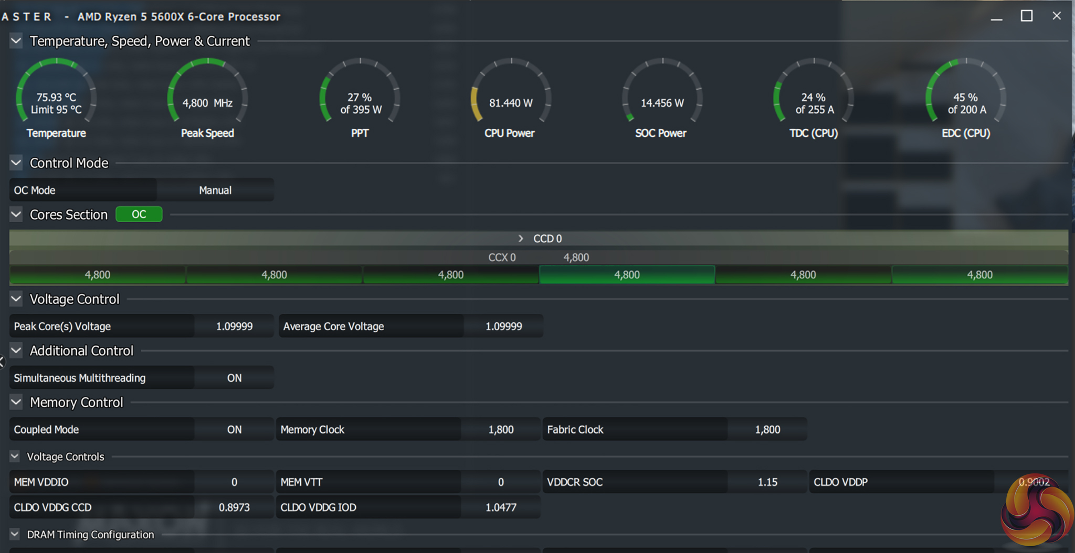Toggle Coupled Mode ON value

[234, 429]
